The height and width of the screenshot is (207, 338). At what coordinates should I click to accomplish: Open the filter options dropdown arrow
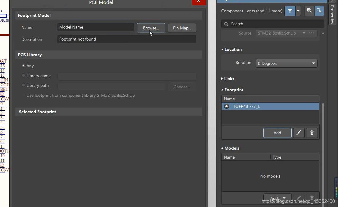[298, 11]
